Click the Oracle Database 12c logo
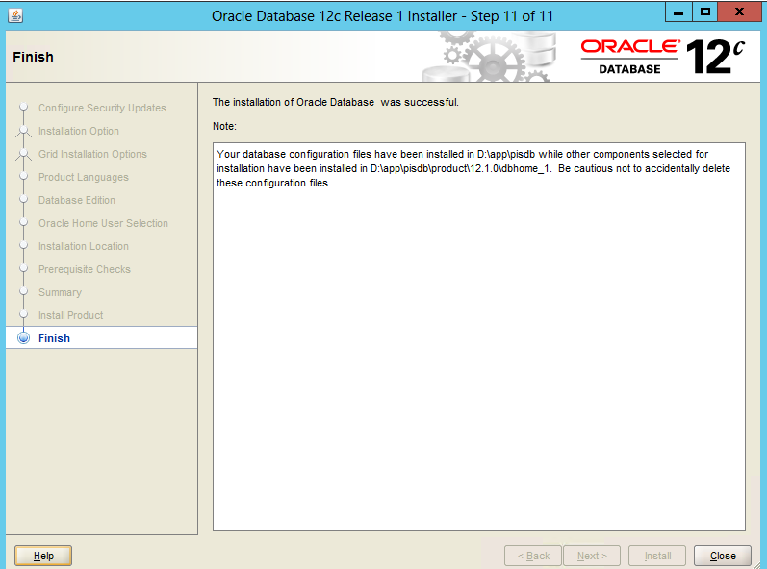 (x=662, y=57)
